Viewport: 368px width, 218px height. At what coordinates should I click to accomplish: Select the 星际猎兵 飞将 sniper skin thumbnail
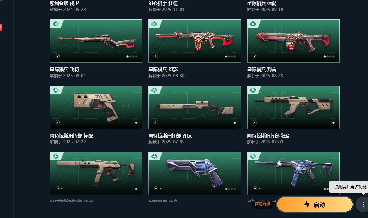[x=96, y=41]
